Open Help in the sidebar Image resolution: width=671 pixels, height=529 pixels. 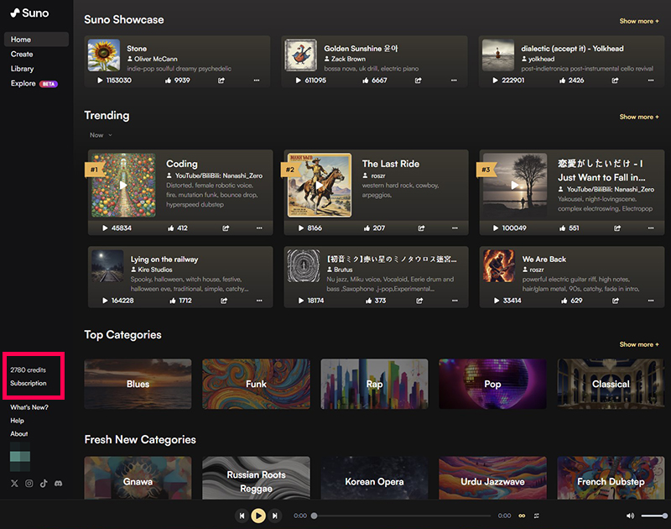point(17,421)
